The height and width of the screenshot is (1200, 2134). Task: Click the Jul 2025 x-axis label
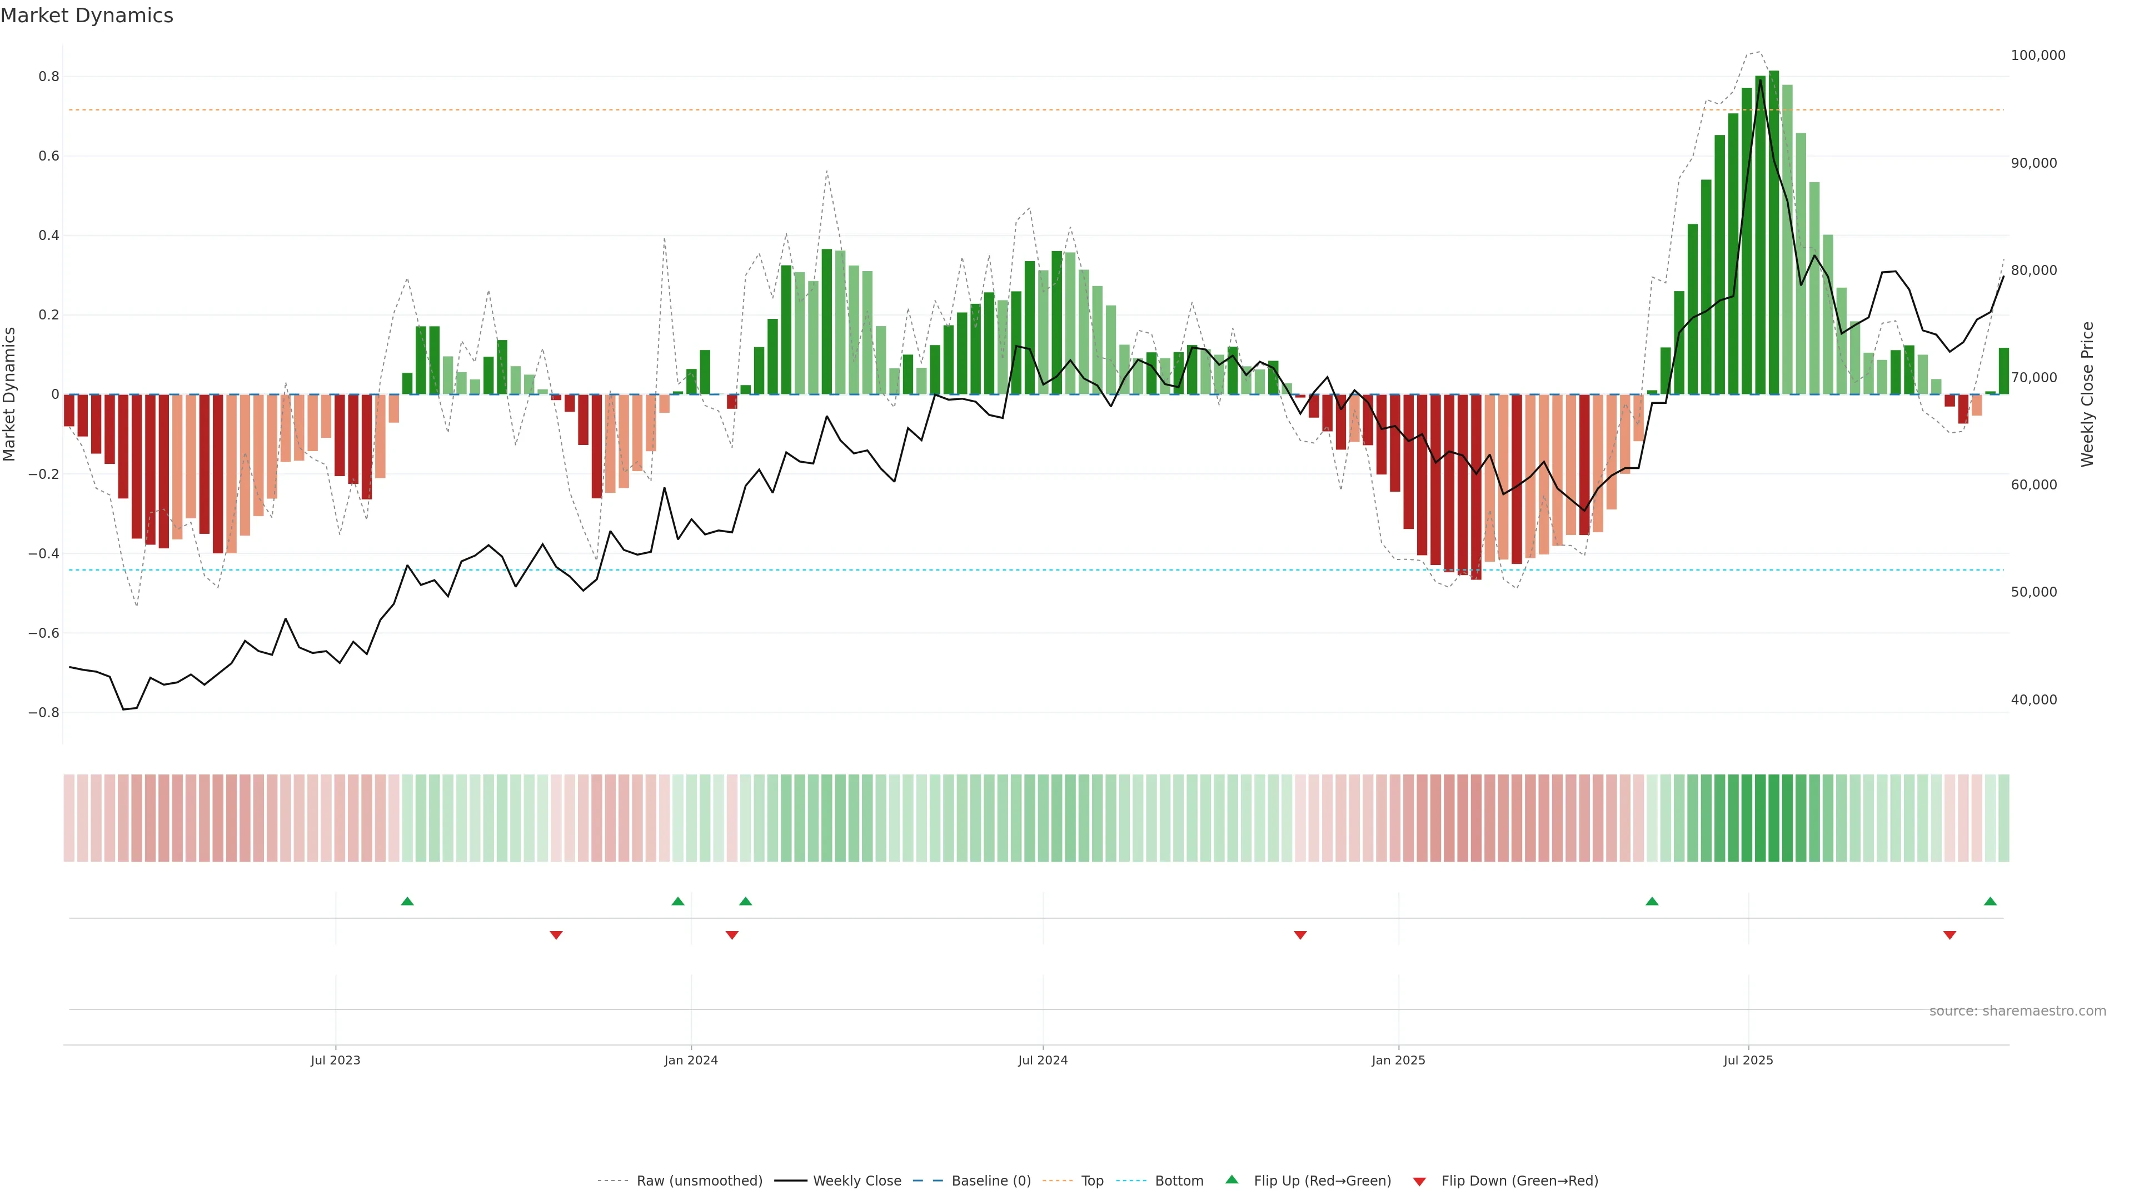click(x=1748, y=1060)
